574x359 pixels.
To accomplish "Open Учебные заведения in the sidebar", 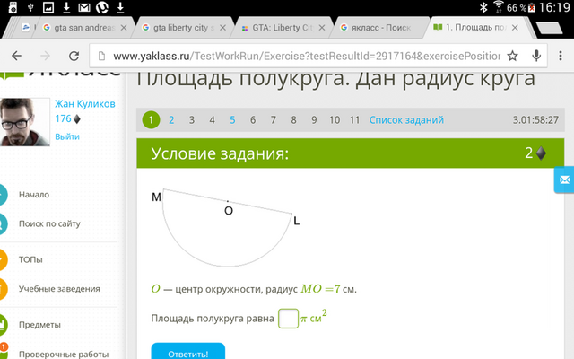I will 59,289.
